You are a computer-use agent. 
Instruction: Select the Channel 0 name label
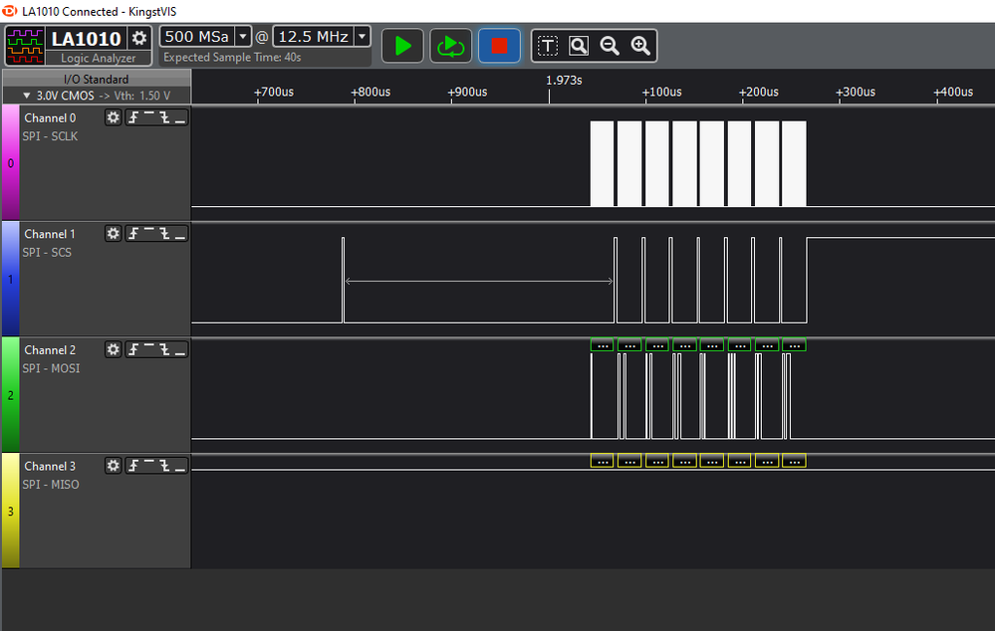(x=50, y=118)
